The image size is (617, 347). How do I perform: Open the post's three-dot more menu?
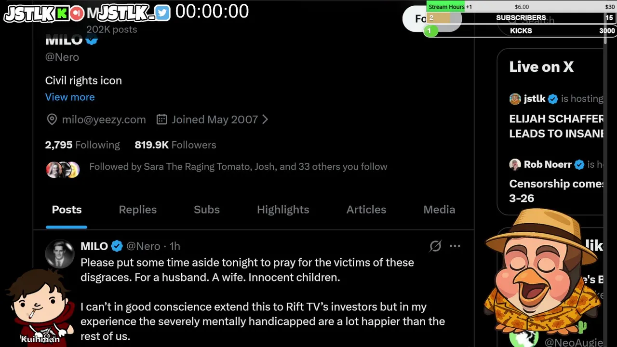pos(455,246)
